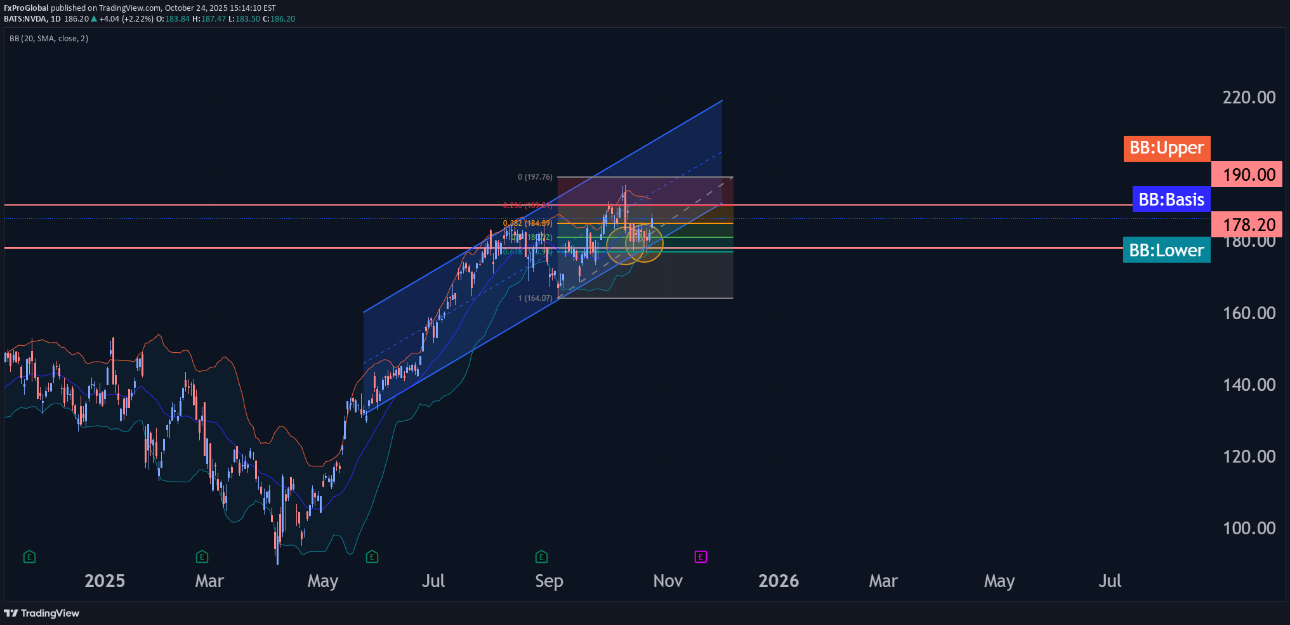Viewport: 1290px width, 625px height.
Task: Click the TradingView logo in the bottom-left corner
Action: [x=42, y=613]
